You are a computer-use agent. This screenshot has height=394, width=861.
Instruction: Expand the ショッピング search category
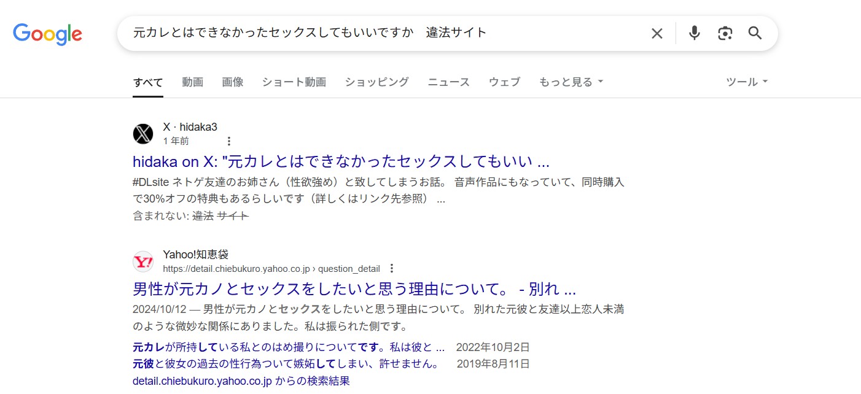[376, 81]
